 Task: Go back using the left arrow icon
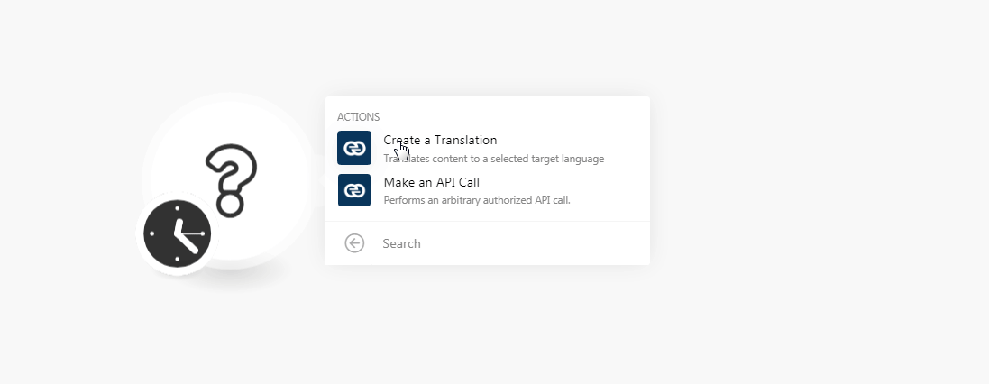pyautogui.click(x=354, y=242)
